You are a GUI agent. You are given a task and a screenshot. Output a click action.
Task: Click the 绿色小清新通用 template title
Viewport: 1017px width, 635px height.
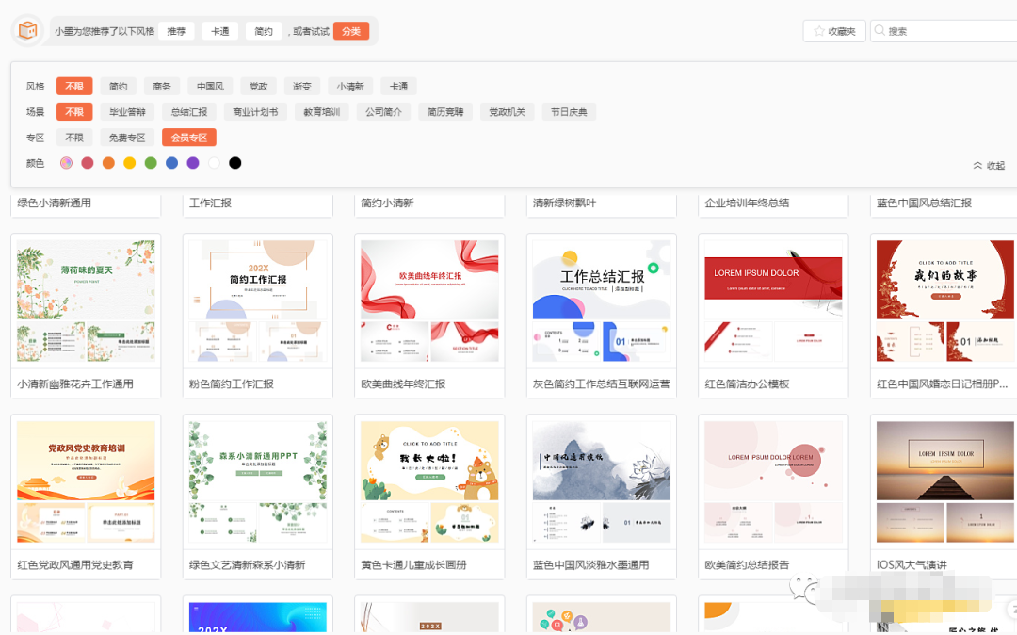[54, 203]
